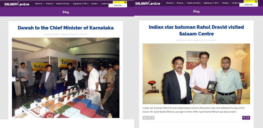Screen dimensions: 263x128
Task: Open Dawah Activities dropdown on Karnataka page
Action: (x=63, y=4)
